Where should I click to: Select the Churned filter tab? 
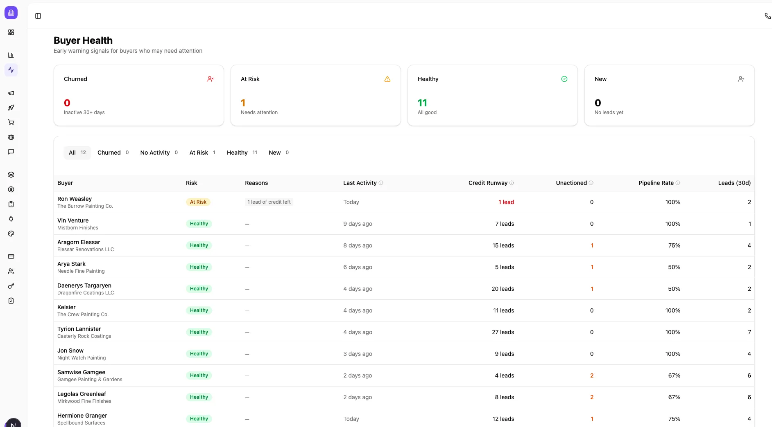(x=113, y=152)
